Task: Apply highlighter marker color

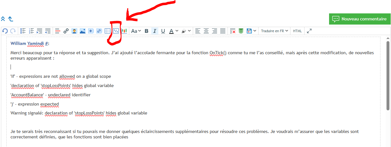Action: (x=184, y=31)
